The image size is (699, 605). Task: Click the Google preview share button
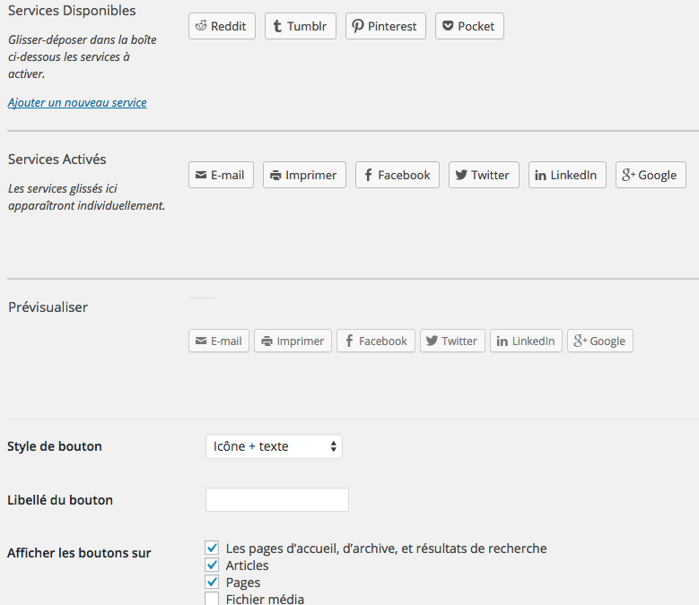click(599, 341)
